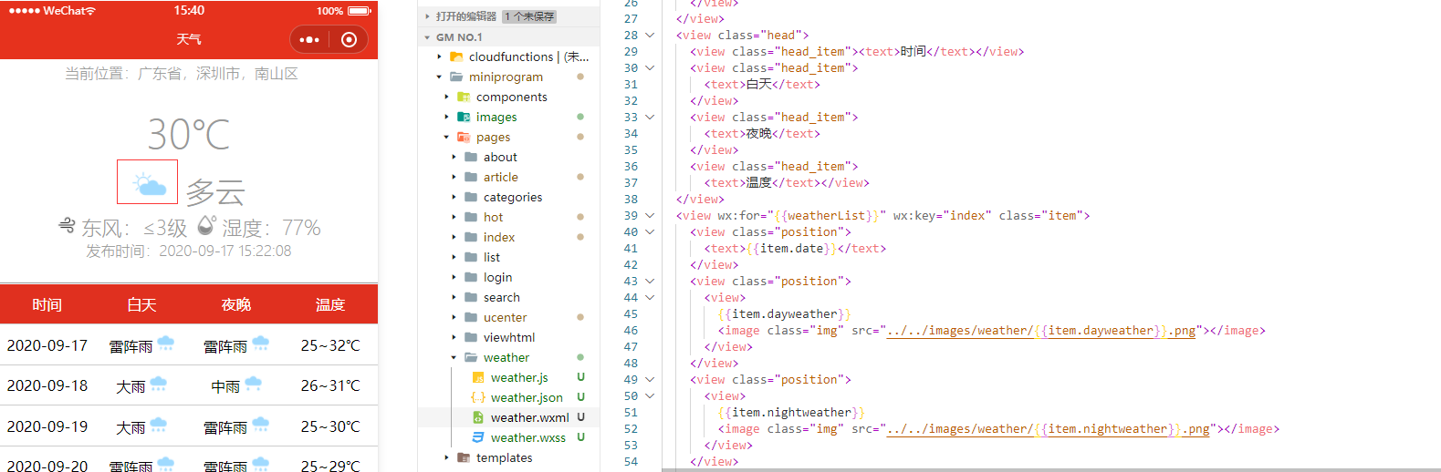Click the 2020-09-18 daytime heavy rain icon

coord(159,384)
